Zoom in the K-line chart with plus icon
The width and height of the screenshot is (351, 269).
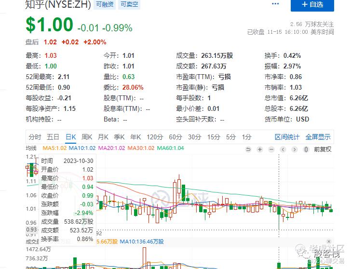[x=260, y=149]
